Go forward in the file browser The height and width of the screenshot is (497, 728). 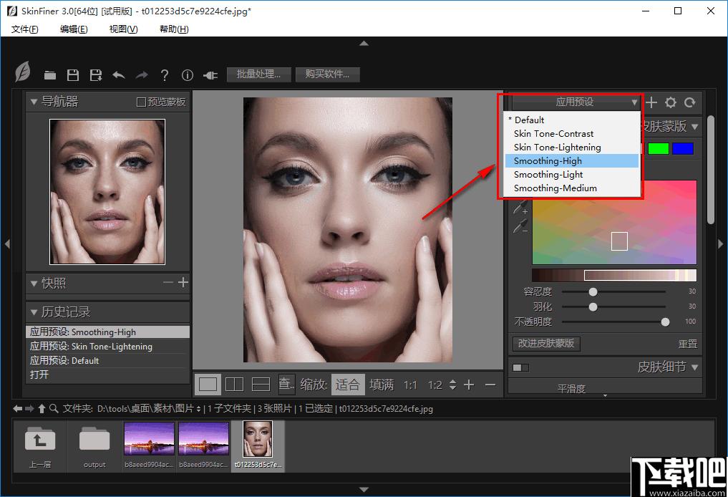(29, 409)
